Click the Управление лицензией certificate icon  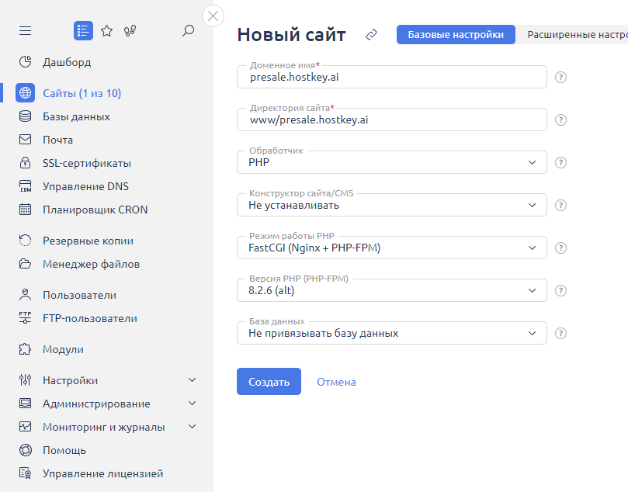[x=26, y=473]
